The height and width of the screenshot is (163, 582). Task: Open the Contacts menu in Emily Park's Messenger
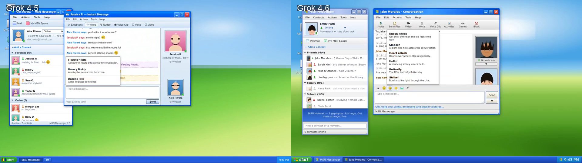[319, 18]
